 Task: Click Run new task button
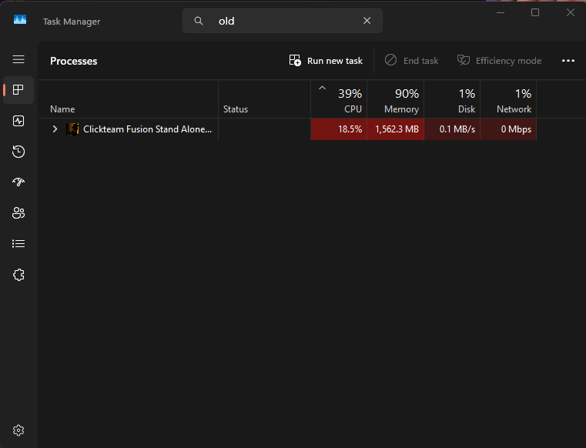[326, 61]
